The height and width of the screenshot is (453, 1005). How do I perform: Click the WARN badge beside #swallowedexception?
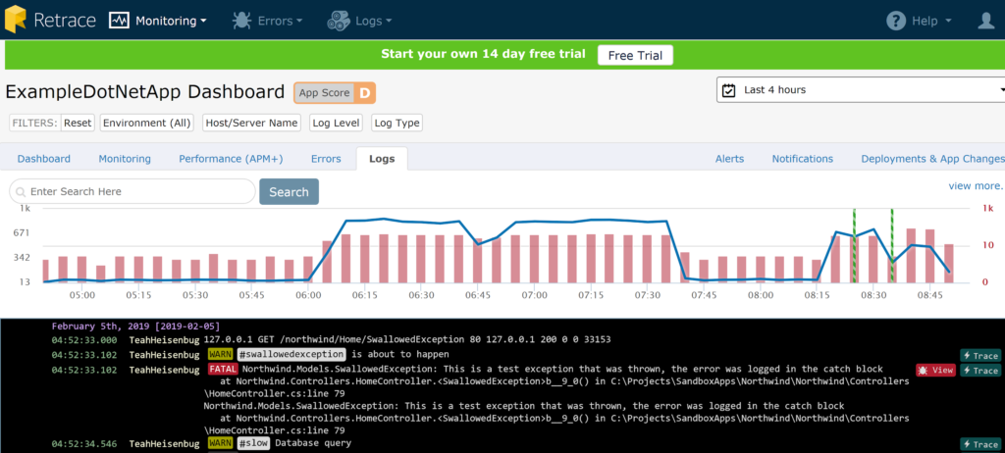tap(221, 354)
